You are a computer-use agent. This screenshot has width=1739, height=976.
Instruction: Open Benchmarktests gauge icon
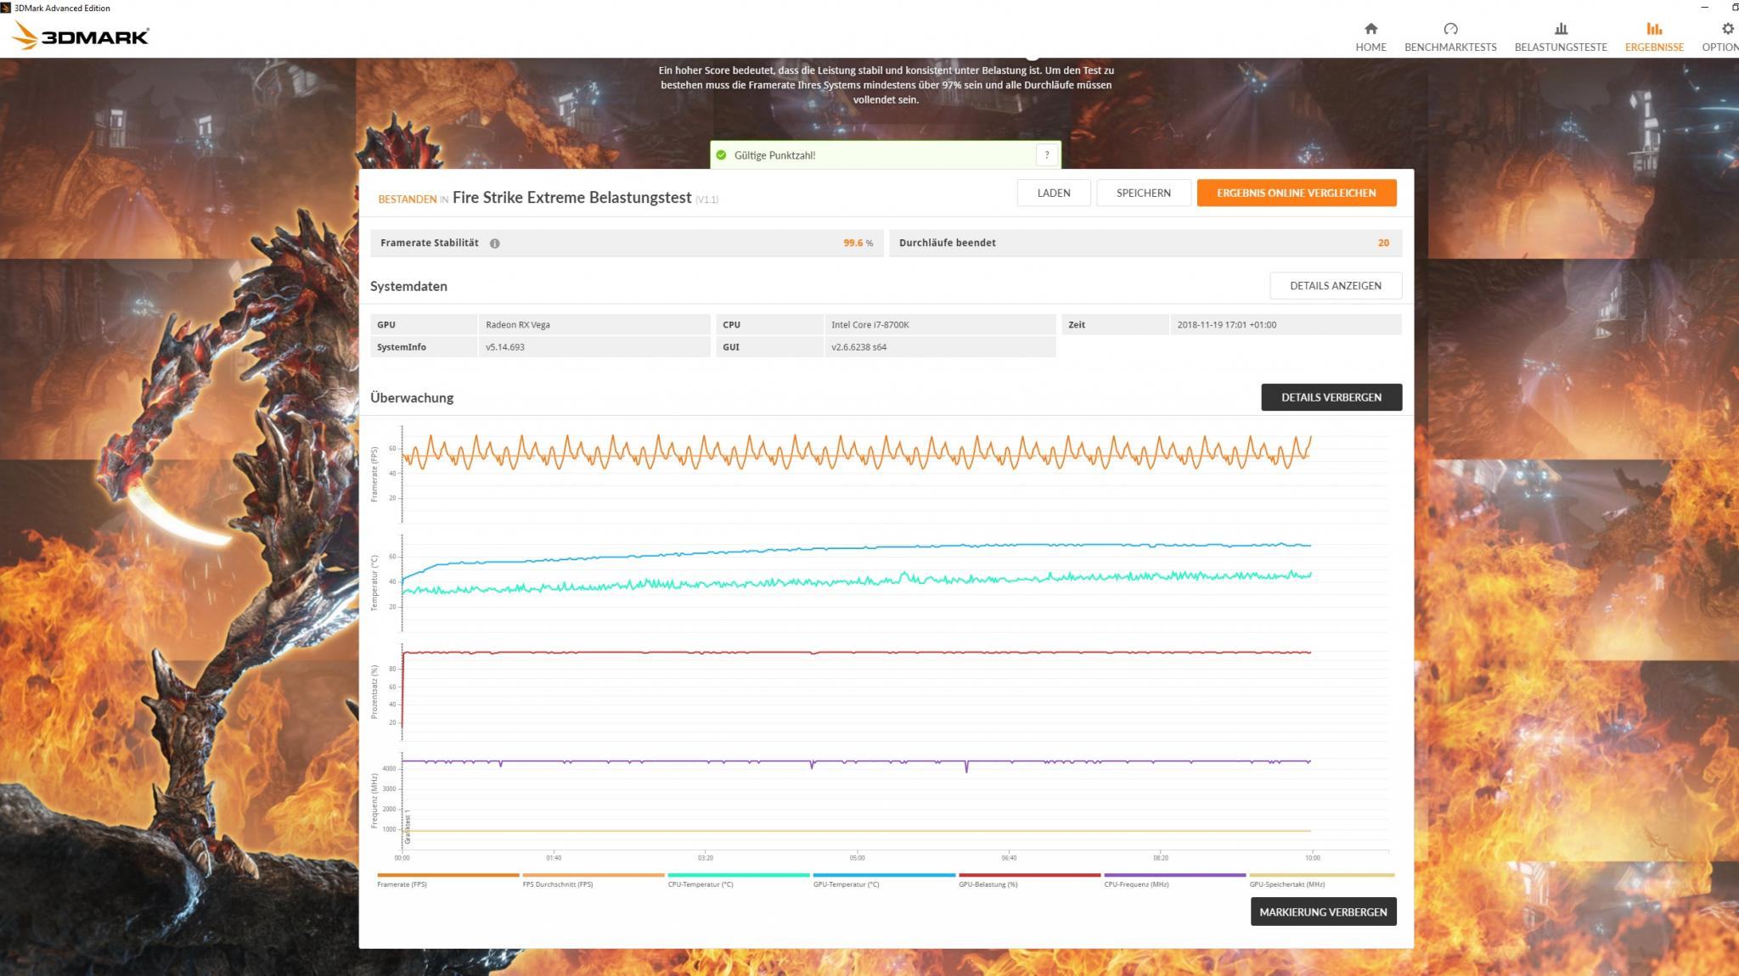point(1450,29)
